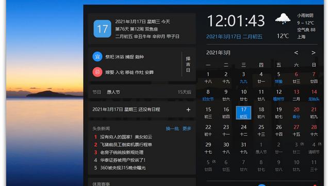Viewport: 330px width, 186px height.
Task: Click the red 忌 taboo icon
Action: [97, 72]
